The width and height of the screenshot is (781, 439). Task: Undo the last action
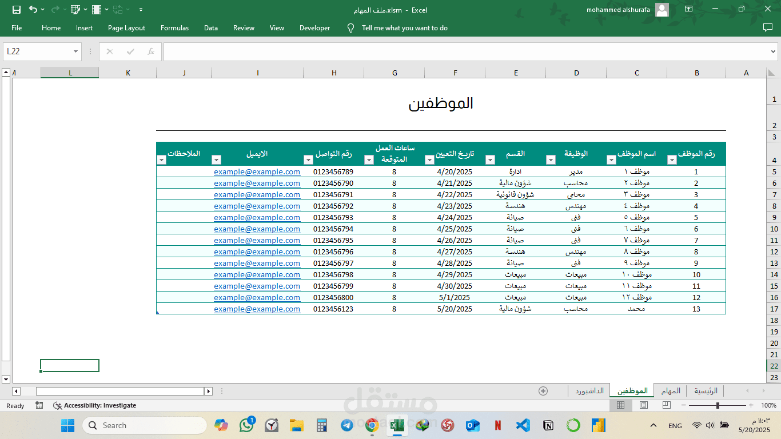pos(33,10)
